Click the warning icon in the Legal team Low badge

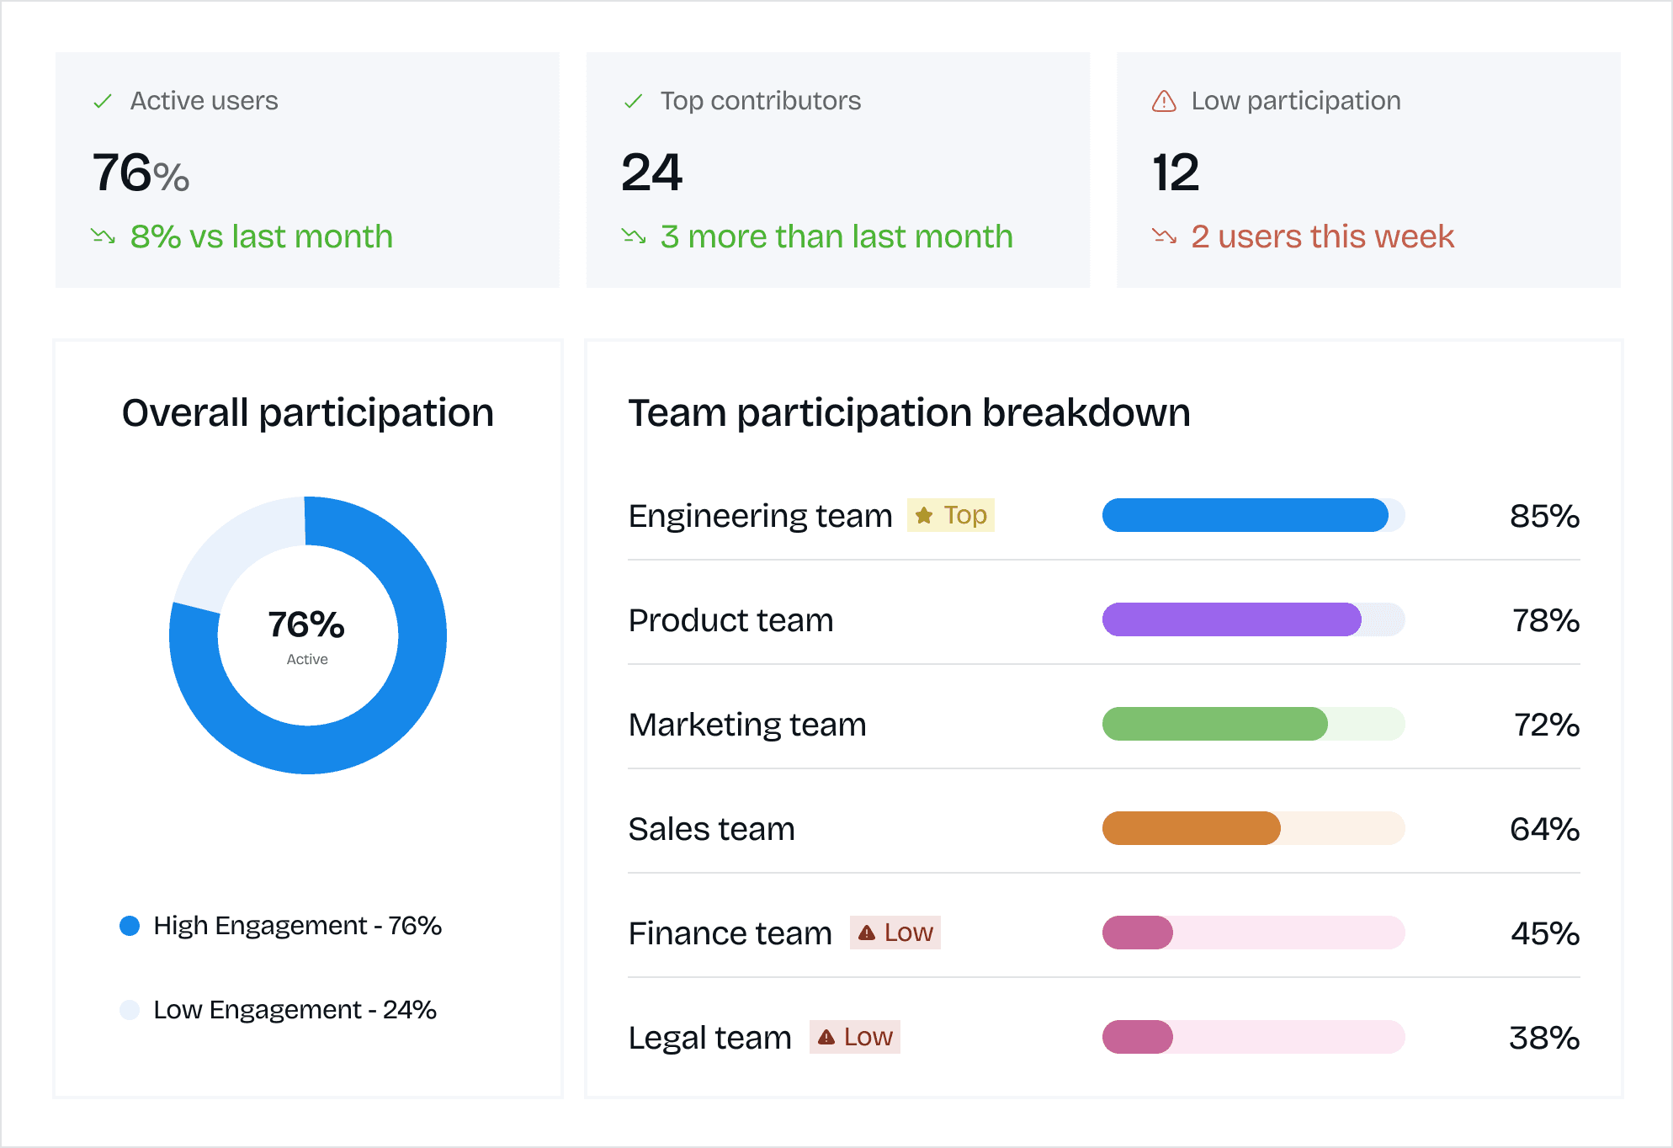pos(826,1037)
